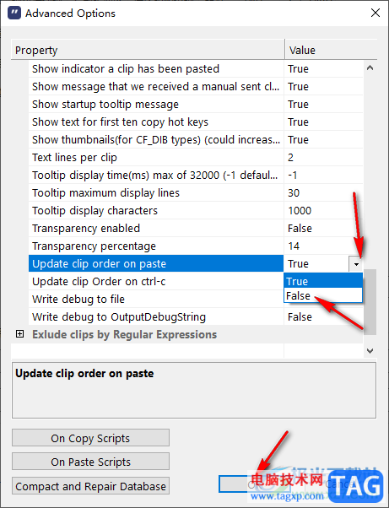Open On Copy Scripts
Screen dimensions: 389x508
(x=90, y=438)
